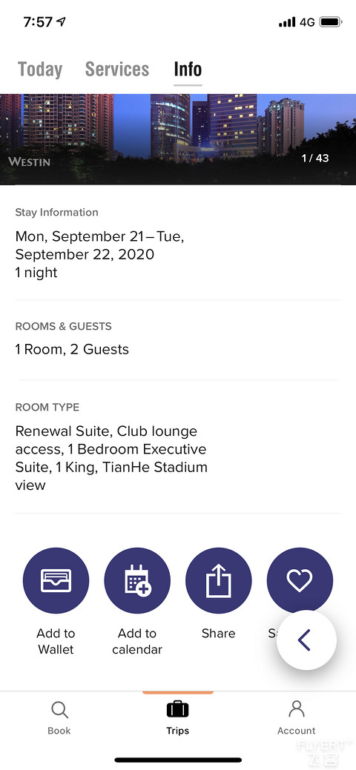The width and height of the screenshot is (356, 770).
Task: Tap the Add to Wallet icon
Action: (x=56, y=580)
